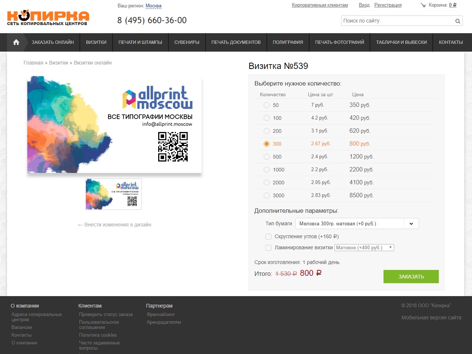Change region from Москва
Image resolution: width=472 pixels, height=354 pixels.
[x=153, y=6]
